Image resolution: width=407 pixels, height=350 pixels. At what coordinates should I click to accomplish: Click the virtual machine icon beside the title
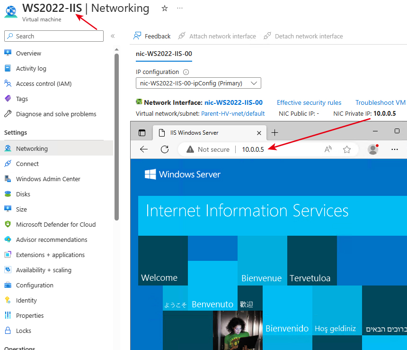coord(11,11)
